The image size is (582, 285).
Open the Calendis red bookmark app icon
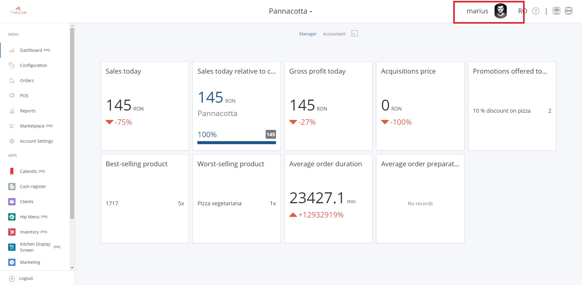12,171
